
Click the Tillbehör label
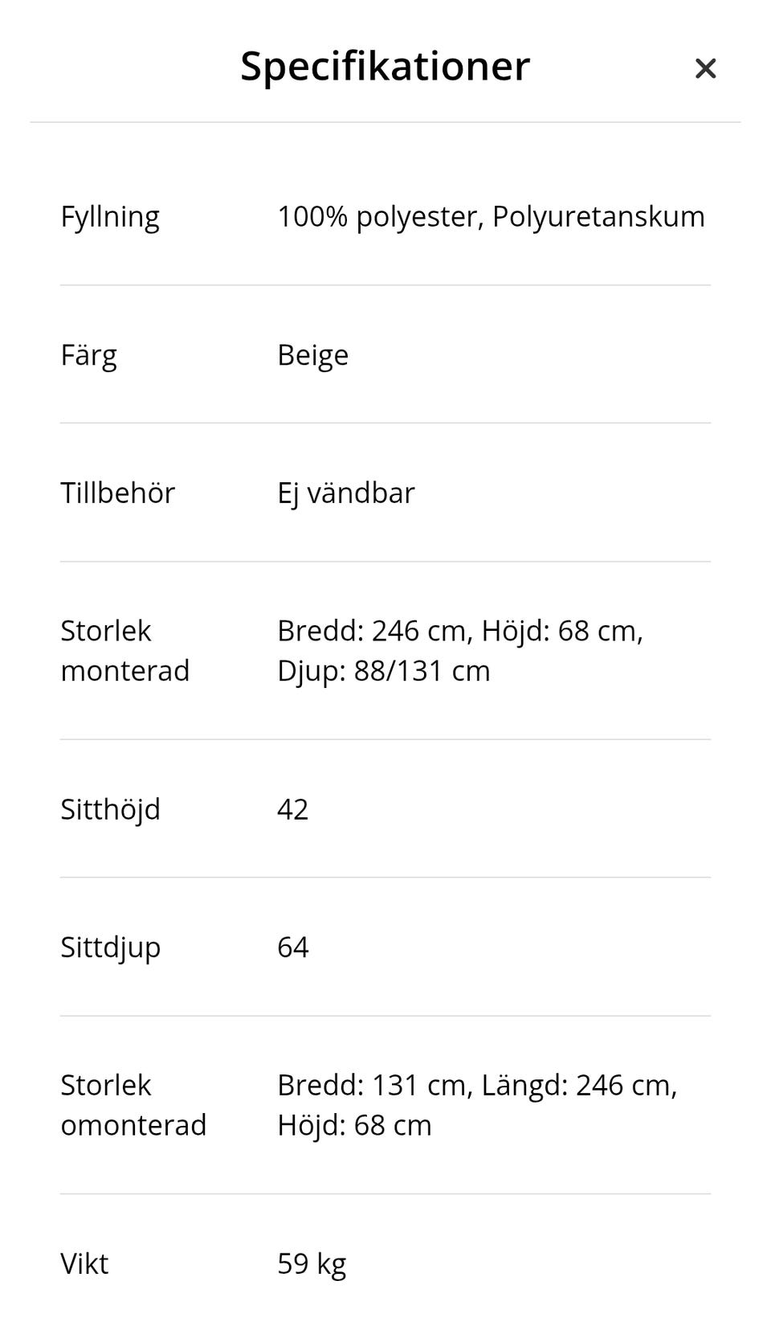117,493
